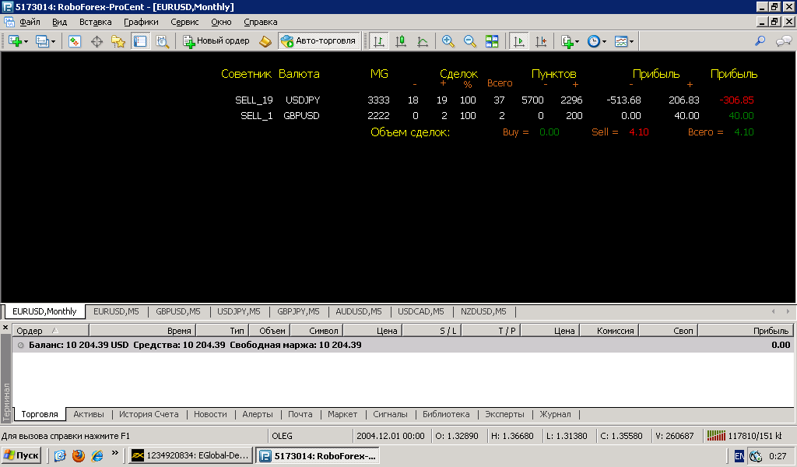797x467 pixels.
Task: Open the Periods dropdown arrow
Action: pos(604,42)
